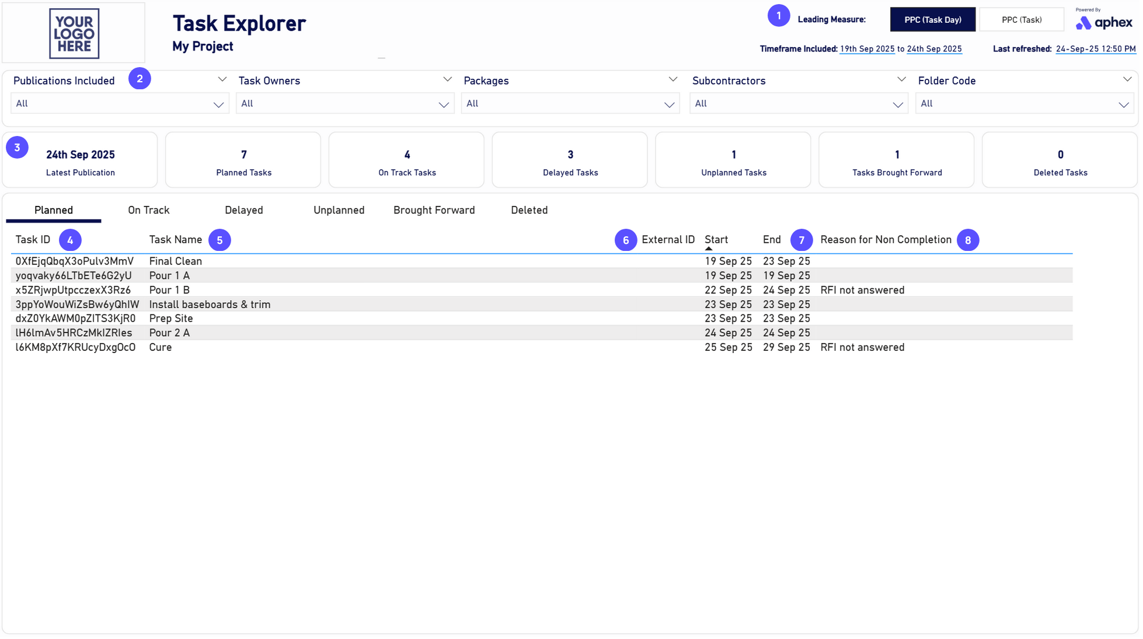Screen dimensions: 1143x639
Task: Open the Brought Forward tab
Action: coord(435,211)
